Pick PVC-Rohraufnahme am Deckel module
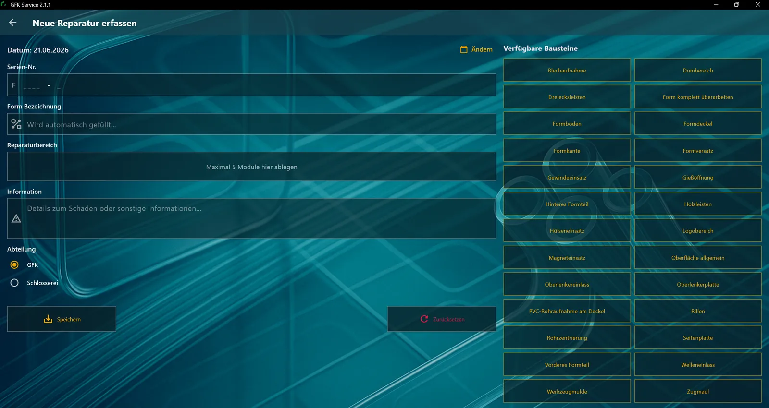The image size is (769, 408). (567, 311)
